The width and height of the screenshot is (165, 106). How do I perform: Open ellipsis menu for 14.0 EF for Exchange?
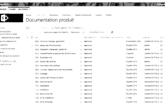coord(81,102)
